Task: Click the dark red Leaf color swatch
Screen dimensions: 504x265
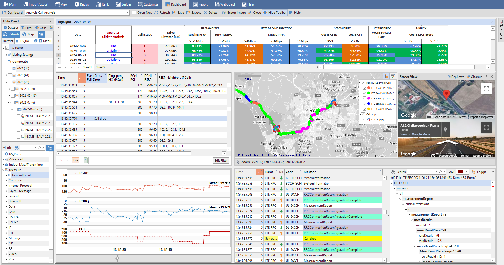Action: pyautogui.click(x=460, y=172)
